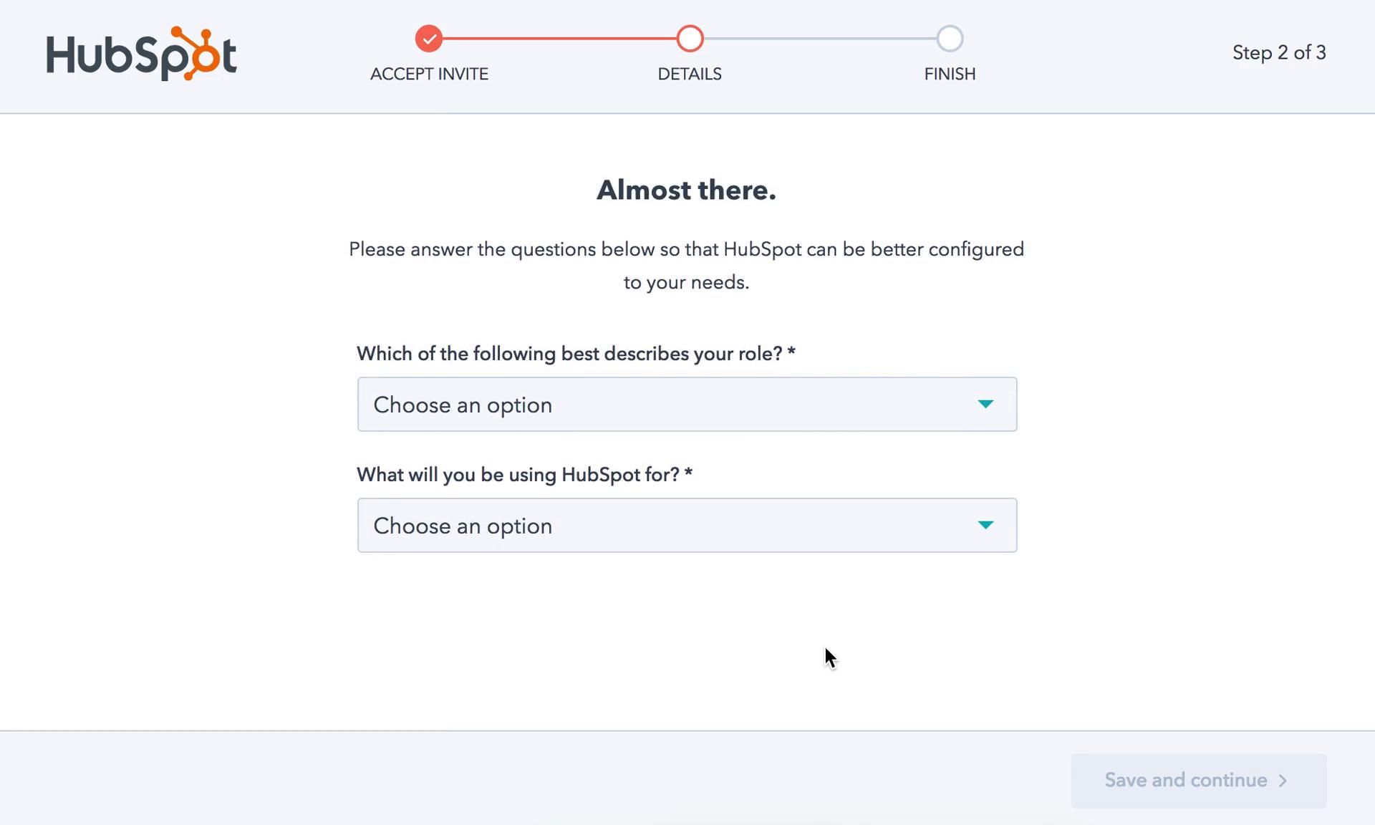This screenshot has height=825, width=1375.
Task: Click the completed Accept Invite checkmark icon
Action: click(x=428, y=37)
